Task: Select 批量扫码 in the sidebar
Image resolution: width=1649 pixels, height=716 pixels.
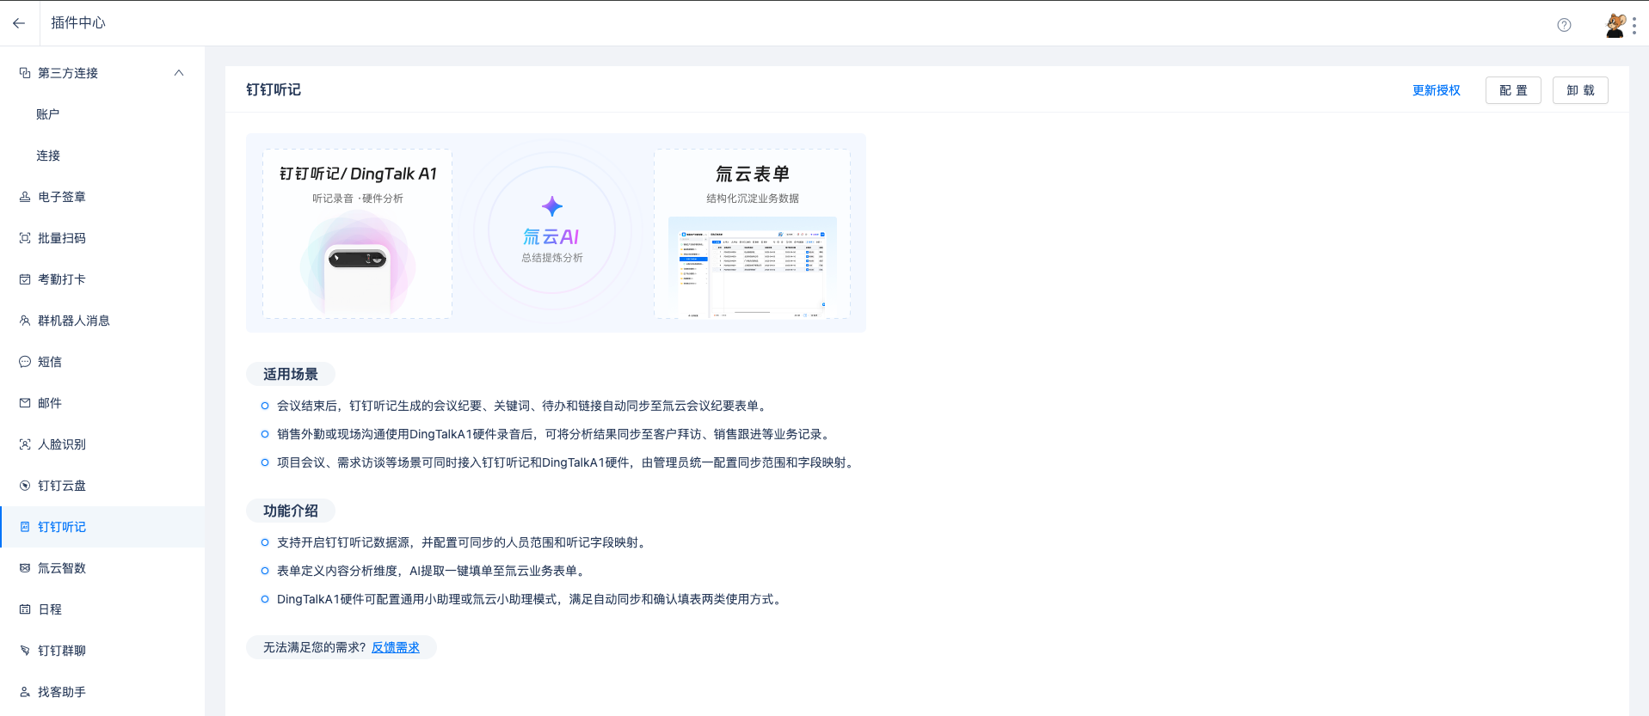Action: (x=102, y=238)
